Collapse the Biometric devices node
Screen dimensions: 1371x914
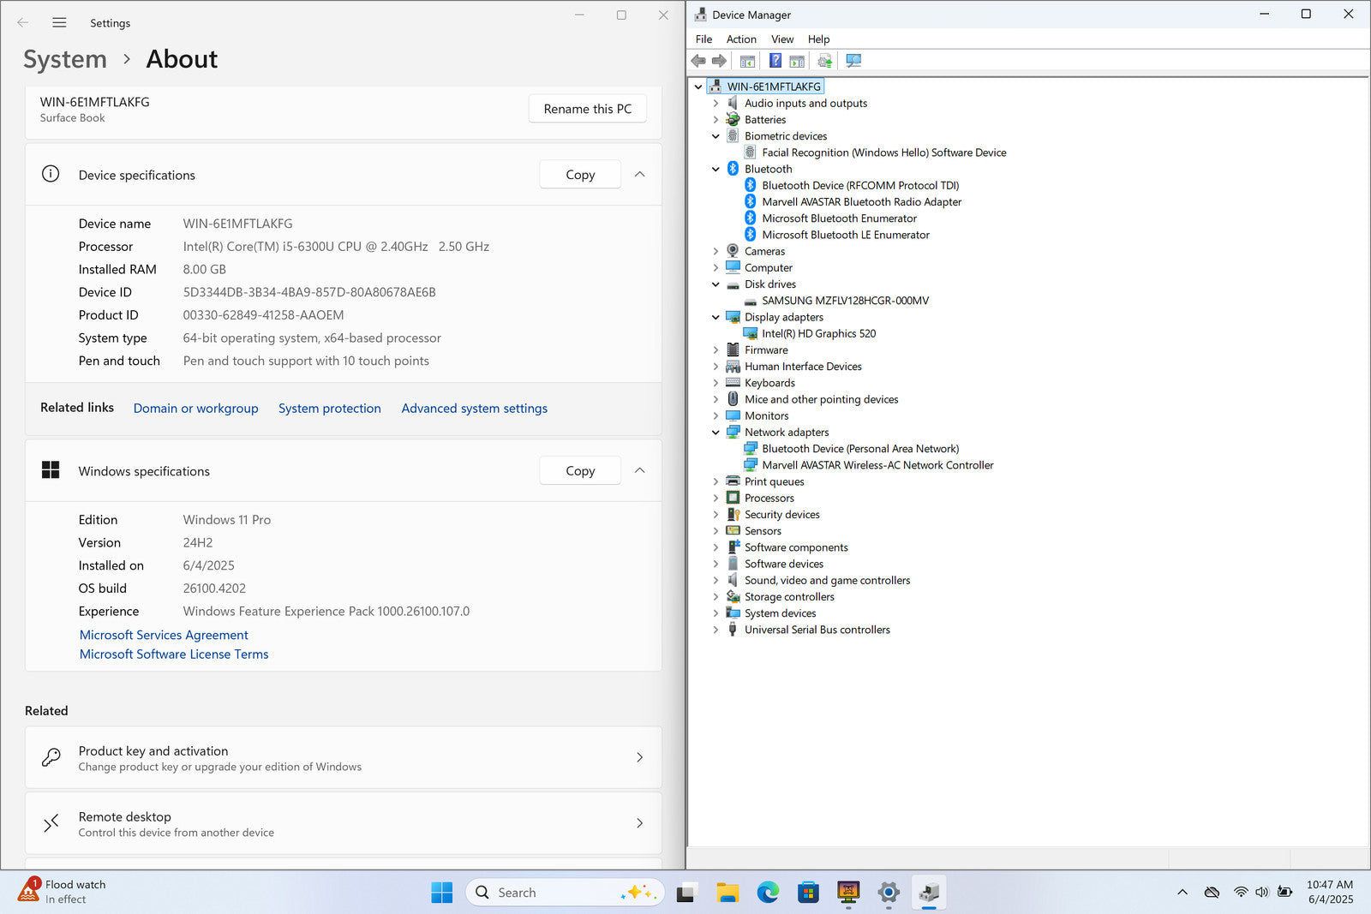pos(716,136)
